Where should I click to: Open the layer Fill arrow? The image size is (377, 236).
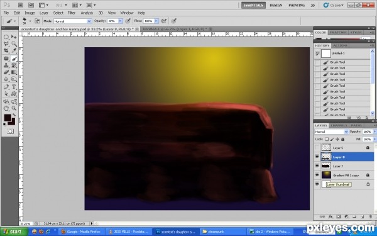pyautogui.click(x=374, y=139)
